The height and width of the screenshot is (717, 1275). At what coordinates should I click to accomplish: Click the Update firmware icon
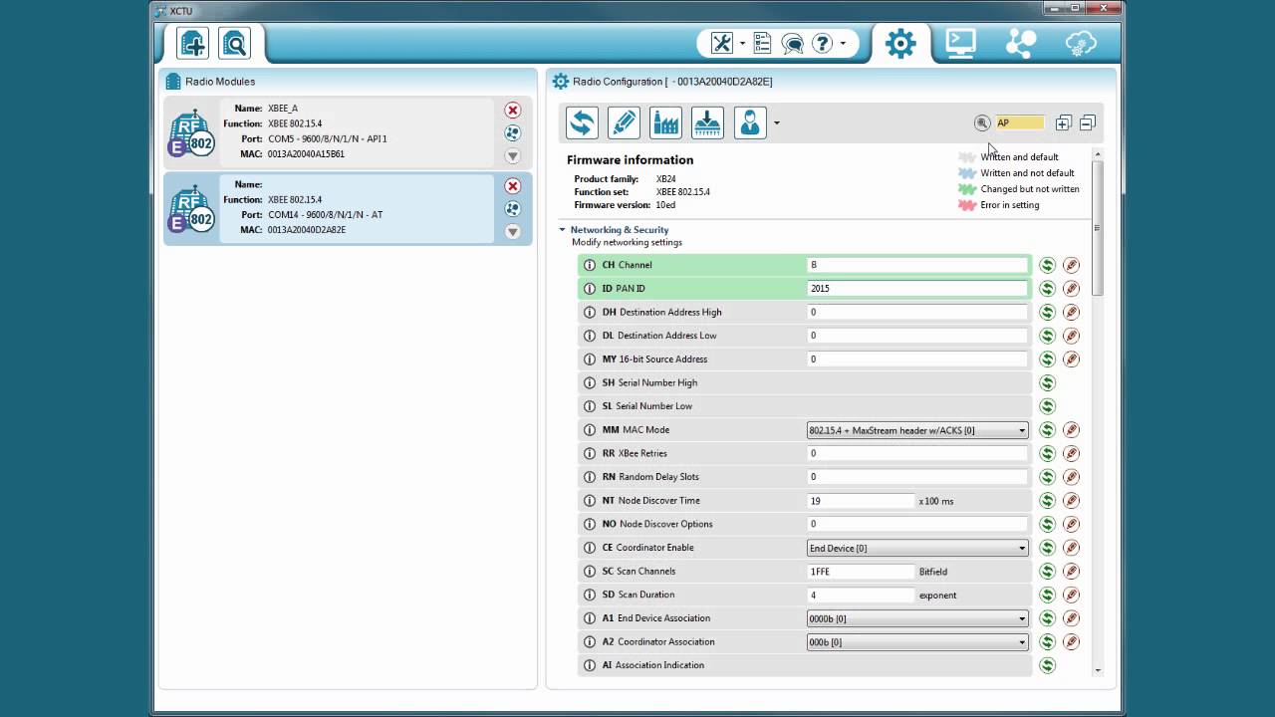[707, 122]
